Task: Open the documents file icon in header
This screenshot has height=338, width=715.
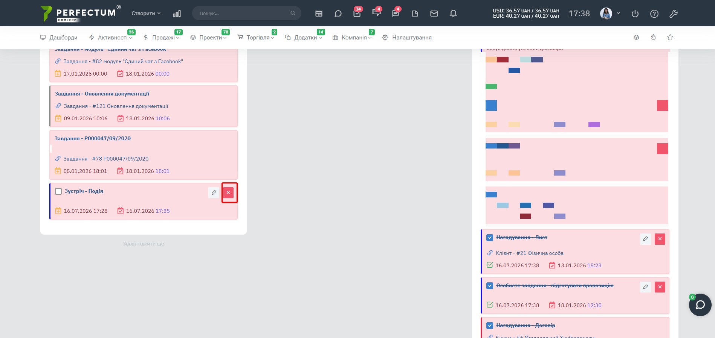Action: point(415,14)
